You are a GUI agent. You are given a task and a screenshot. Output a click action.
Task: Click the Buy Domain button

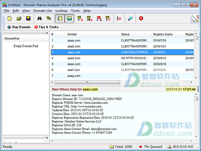click(x=19, y=27)
